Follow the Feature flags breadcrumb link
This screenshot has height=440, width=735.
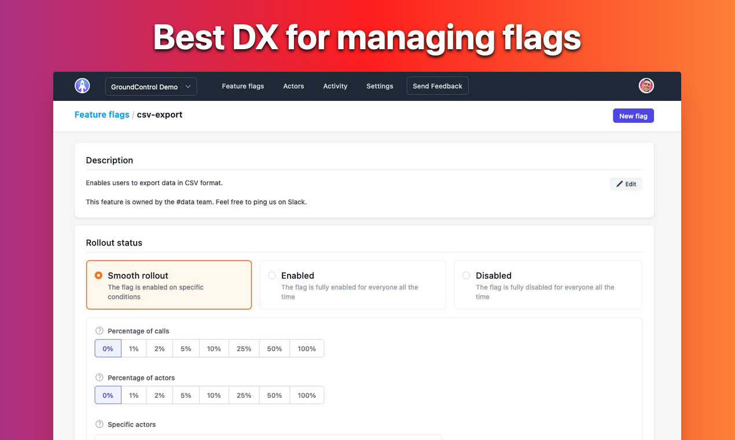[x=102, y=115]
